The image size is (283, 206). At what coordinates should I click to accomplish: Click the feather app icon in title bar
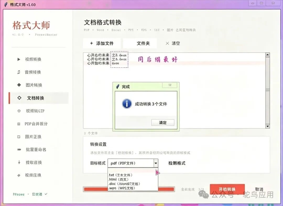coord(6,4)
